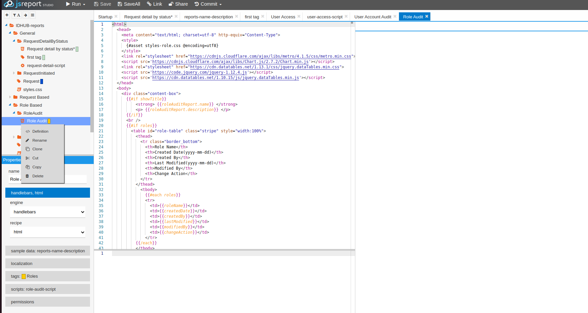This screenshot has height=313, width=588.
Task: Click the arrow icon in entity tree toolbar
Action: pos(26,15)
